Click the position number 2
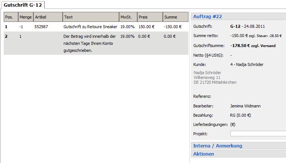The width and height of the screenshot is (286, 163). tap(6, 36)
